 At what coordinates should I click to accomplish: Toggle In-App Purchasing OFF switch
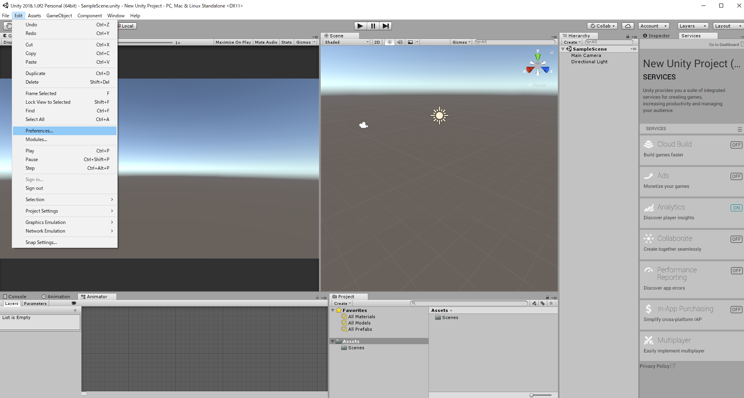[737, 310]
